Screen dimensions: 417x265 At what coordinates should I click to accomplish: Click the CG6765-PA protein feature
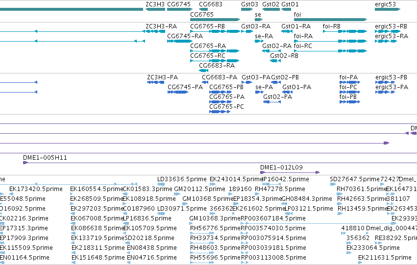221,102
